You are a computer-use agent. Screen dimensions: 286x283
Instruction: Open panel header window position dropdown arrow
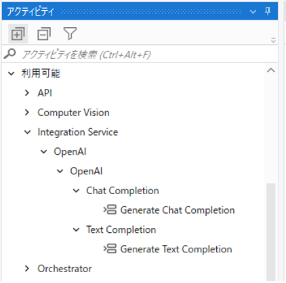[x=253, y=12]
